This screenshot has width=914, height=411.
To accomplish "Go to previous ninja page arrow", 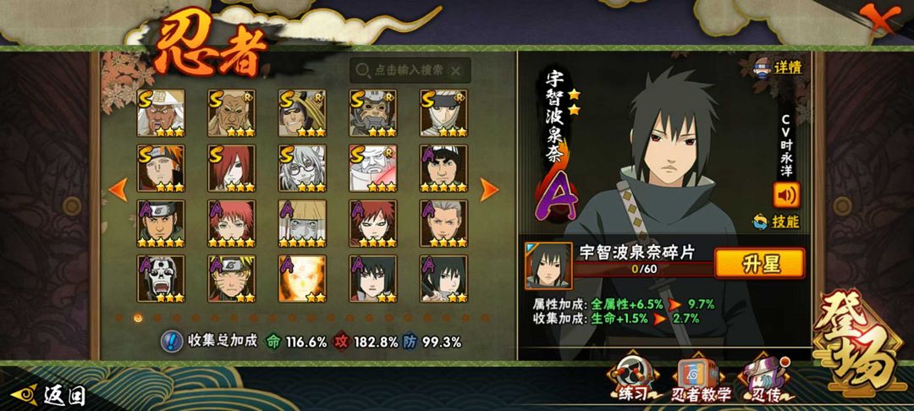I will coord(118,189).
